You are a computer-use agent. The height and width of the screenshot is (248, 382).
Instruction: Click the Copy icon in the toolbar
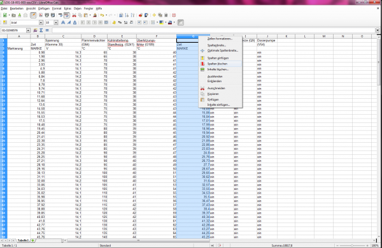[80, 15]
